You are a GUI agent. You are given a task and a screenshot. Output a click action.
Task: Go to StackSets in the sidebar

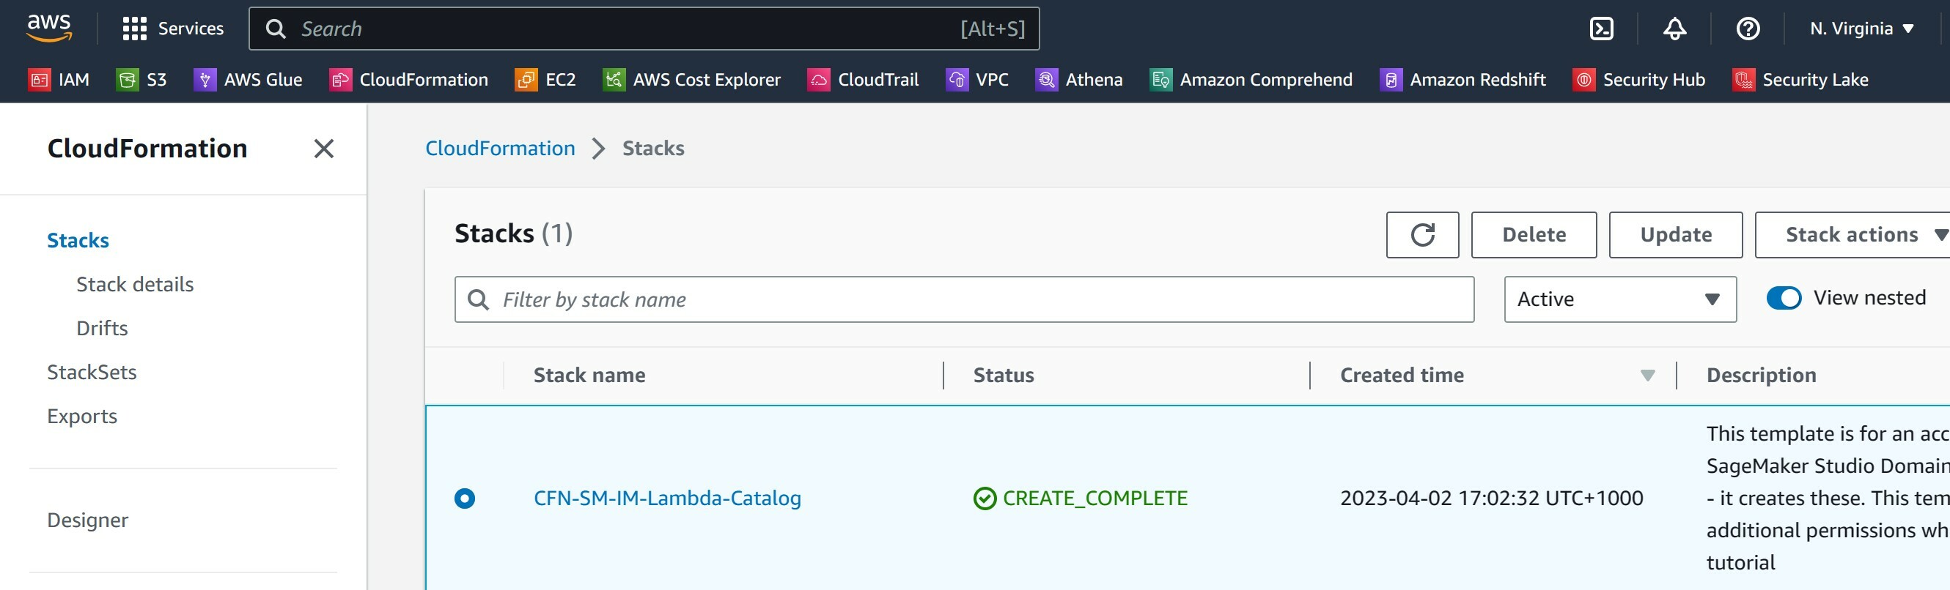(x=92, y=373)
